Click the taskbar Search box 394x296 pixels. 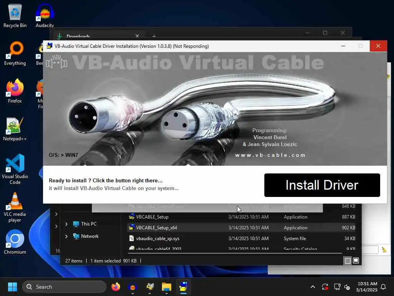coord(64,287)
